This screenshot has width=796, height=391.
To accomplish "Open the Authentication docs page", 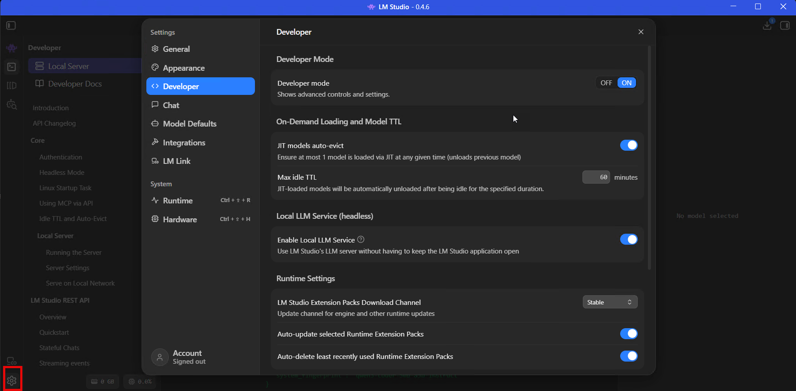I will click(61, 157).
